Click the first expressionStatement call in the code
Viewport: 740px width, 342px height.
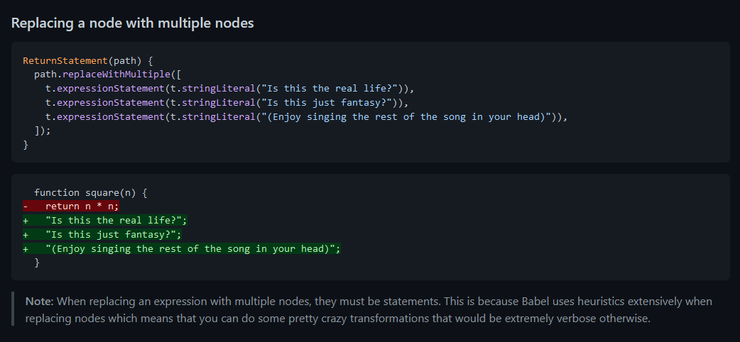111,89
